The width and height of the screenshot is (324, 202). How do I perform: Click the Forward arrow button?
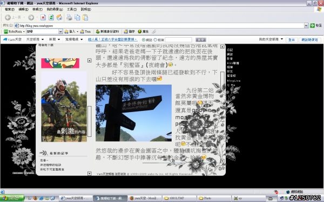click(x=31, y=18)
